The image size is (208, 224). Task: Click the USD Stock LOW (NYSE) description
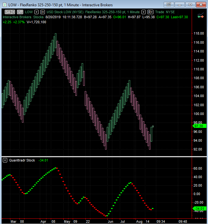click(x=65, y=12)
